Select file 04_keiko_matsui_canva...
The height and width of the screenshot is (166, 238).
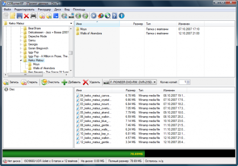pyautogui.click(x=96, y=96)
